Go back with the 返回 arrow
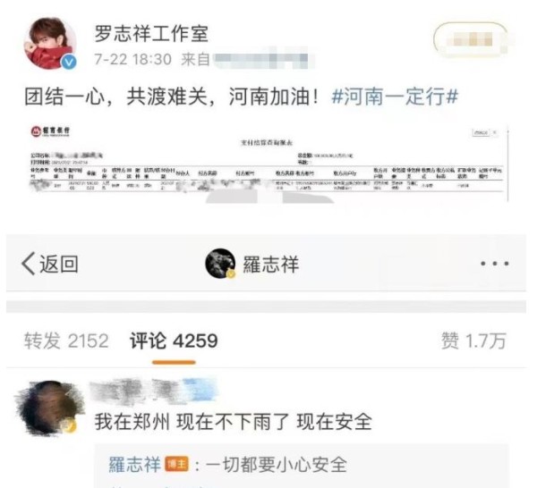 [29, 264]
